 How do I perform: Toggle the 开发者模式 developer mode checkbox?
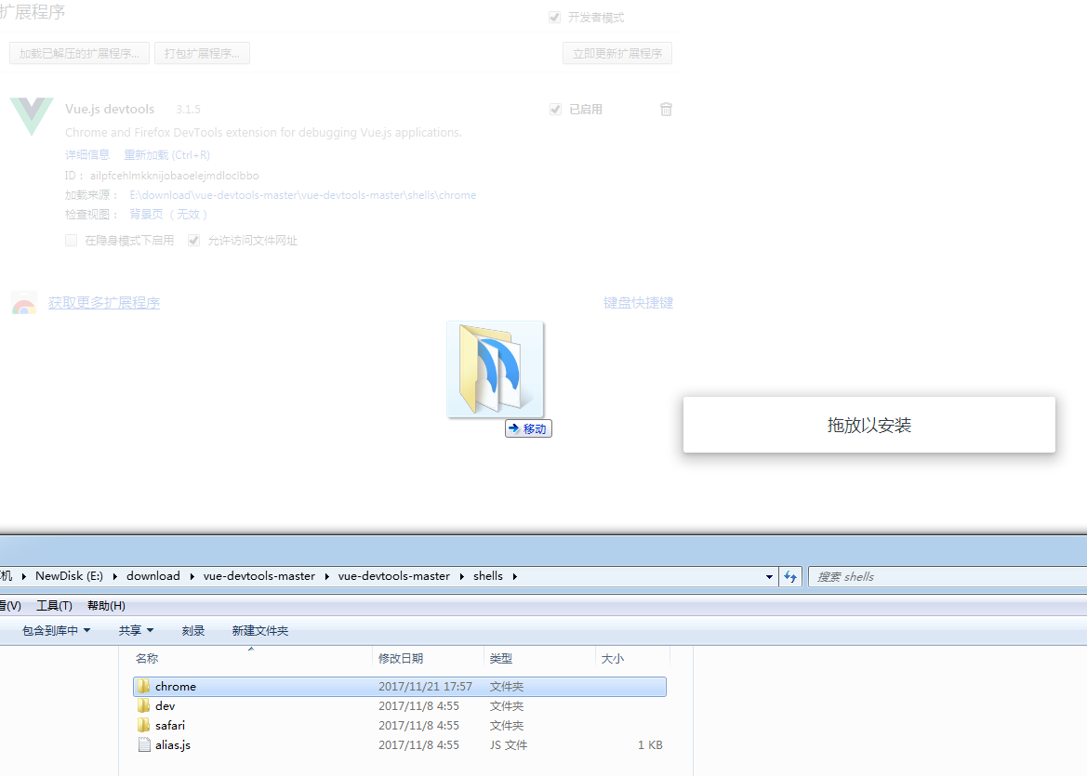(x=554, y=18)
